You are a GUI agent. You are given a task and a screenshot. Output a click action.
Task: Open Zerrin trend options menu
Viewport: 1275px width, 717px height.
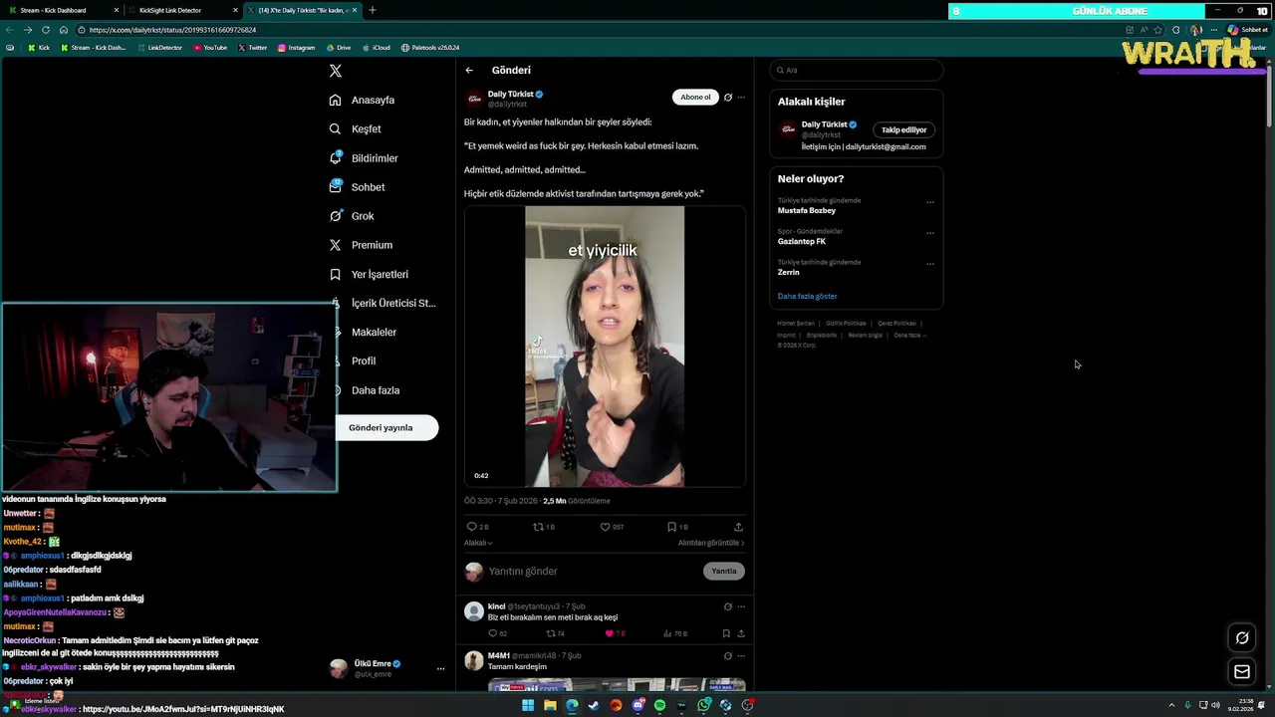coord(930,264)
